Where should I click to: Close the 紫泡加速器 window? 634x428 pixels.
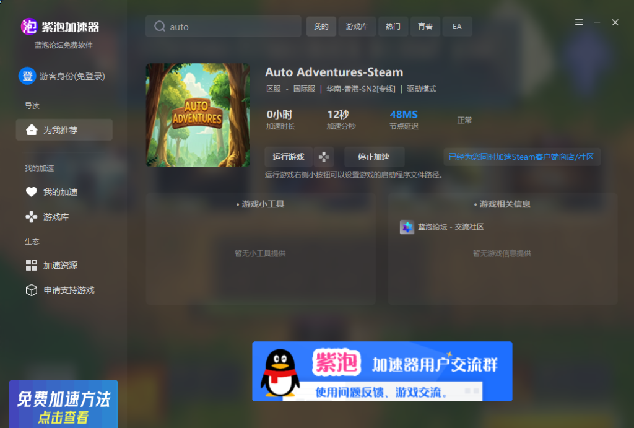(615, 22)
